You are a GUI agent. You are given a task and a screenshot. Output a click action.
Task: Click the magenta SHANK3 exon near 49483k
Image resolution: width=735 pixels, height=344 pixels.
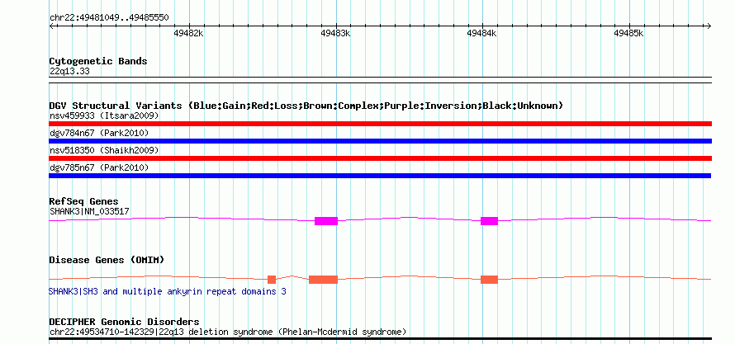(x=326, y=221)
